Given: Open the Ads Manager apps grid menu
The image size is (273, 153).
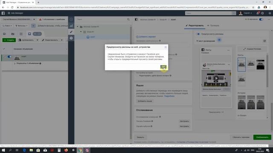Looking at the screenshot, I should [x=9, y=13].
